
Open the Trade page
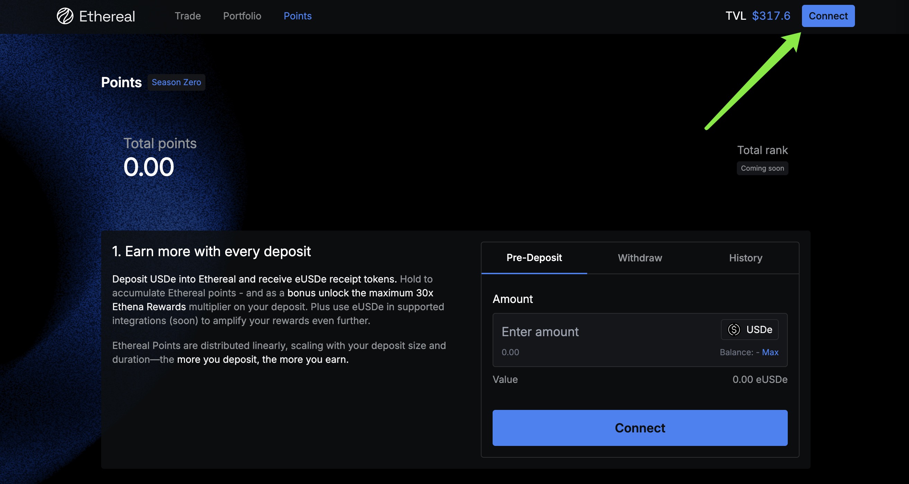pyautogui.click(x=188, y=16)
